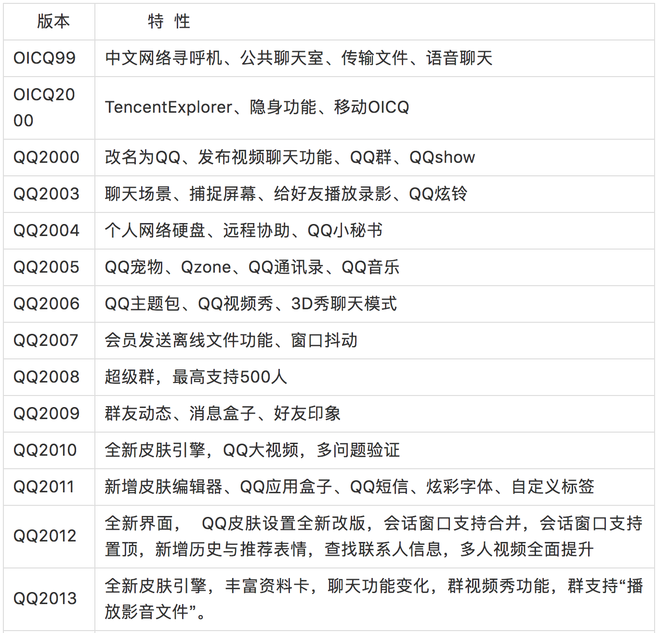Click the feature text starting "全新界面"
Image resolution: width=657 pixels, height=633 pixels.
[374, 536]
